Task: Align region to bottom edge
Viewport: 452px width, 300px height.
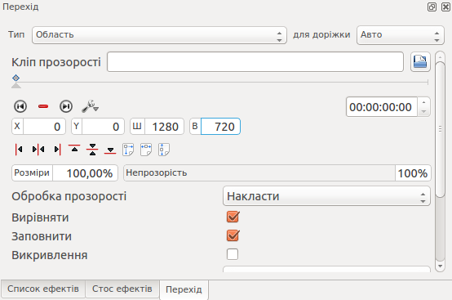Action: pos(110,150)
